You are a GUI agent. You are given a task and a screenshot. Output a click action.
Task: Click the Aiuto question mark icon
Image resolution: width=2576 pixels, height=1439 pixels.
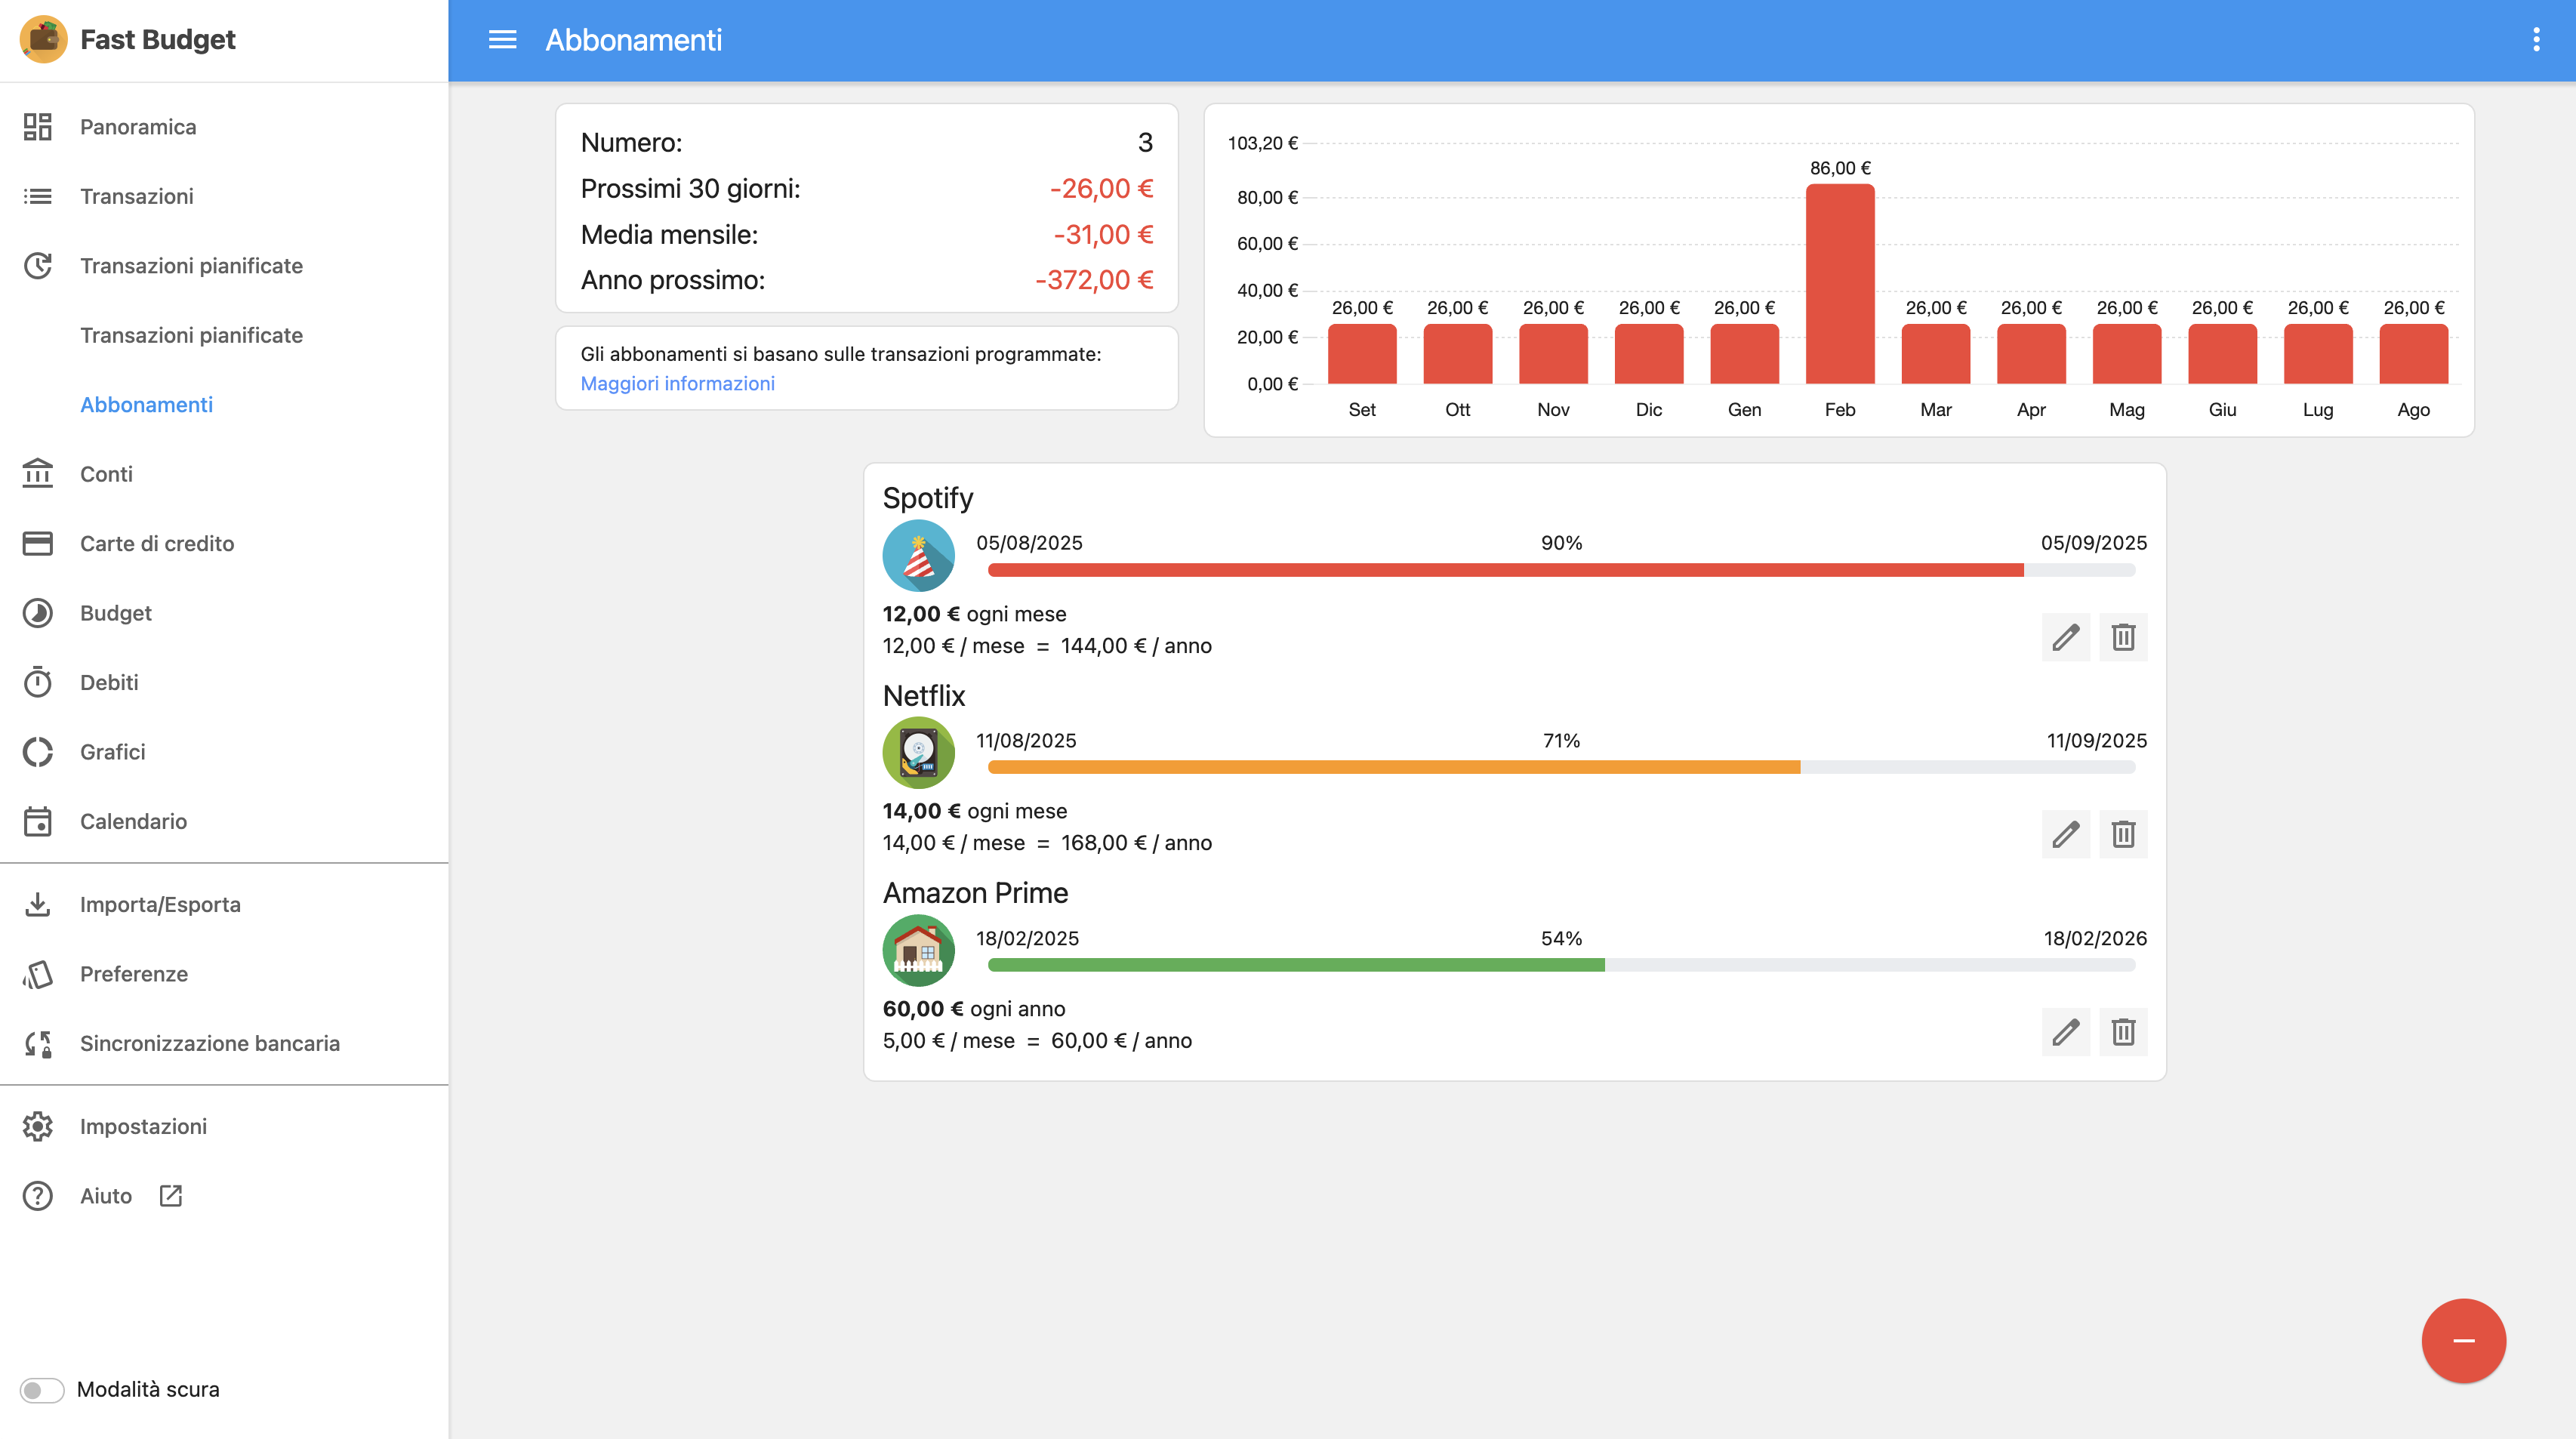coord(38,1196)
